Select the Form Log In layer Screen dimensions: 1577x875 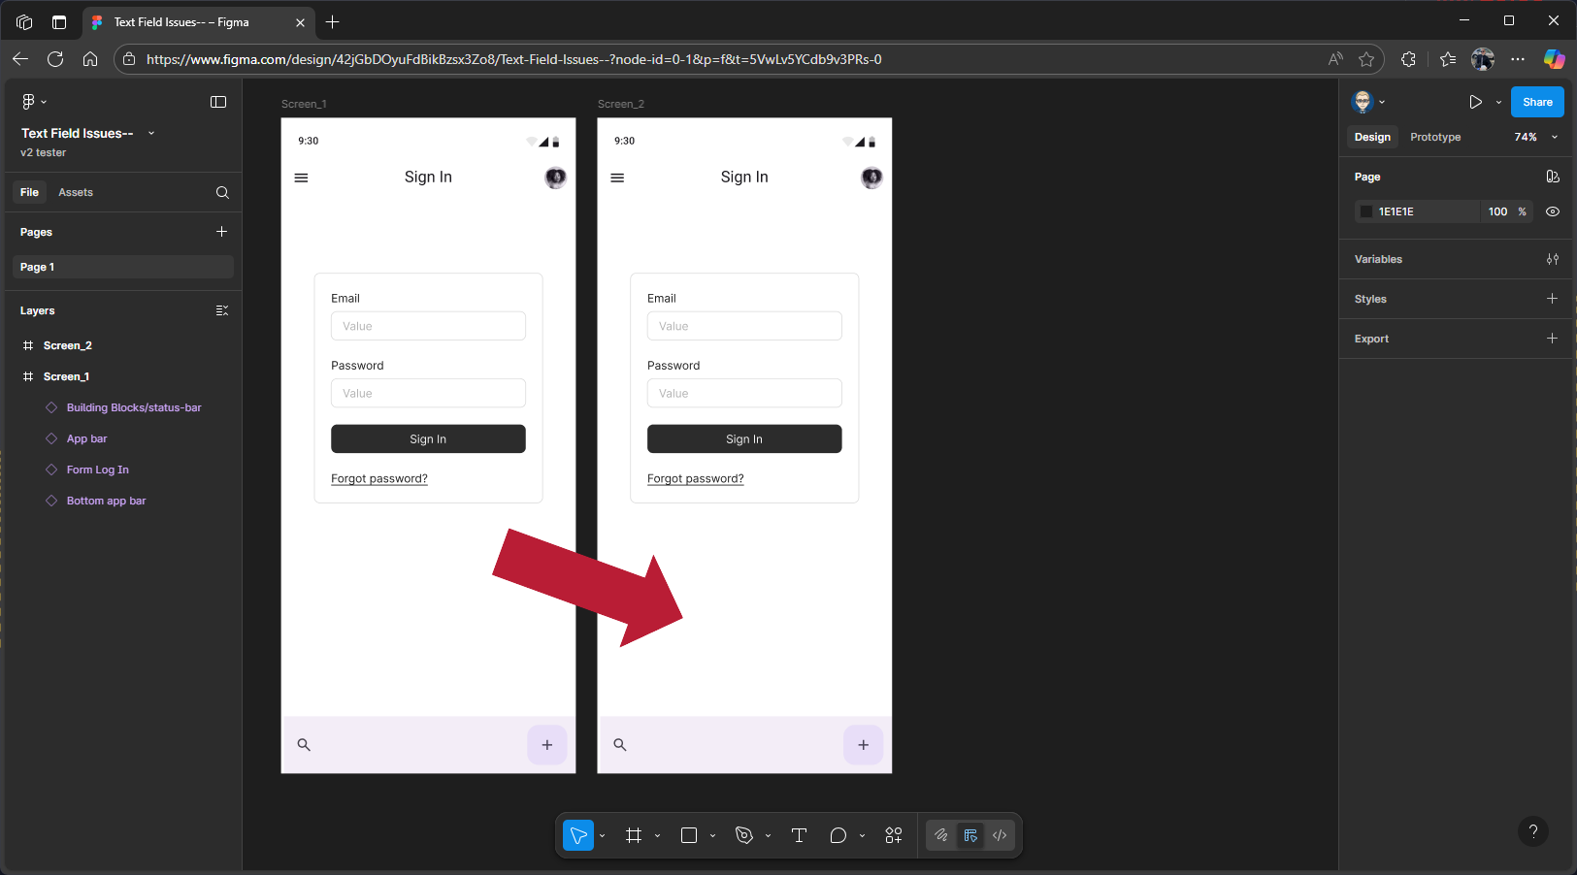pos(97,470)
